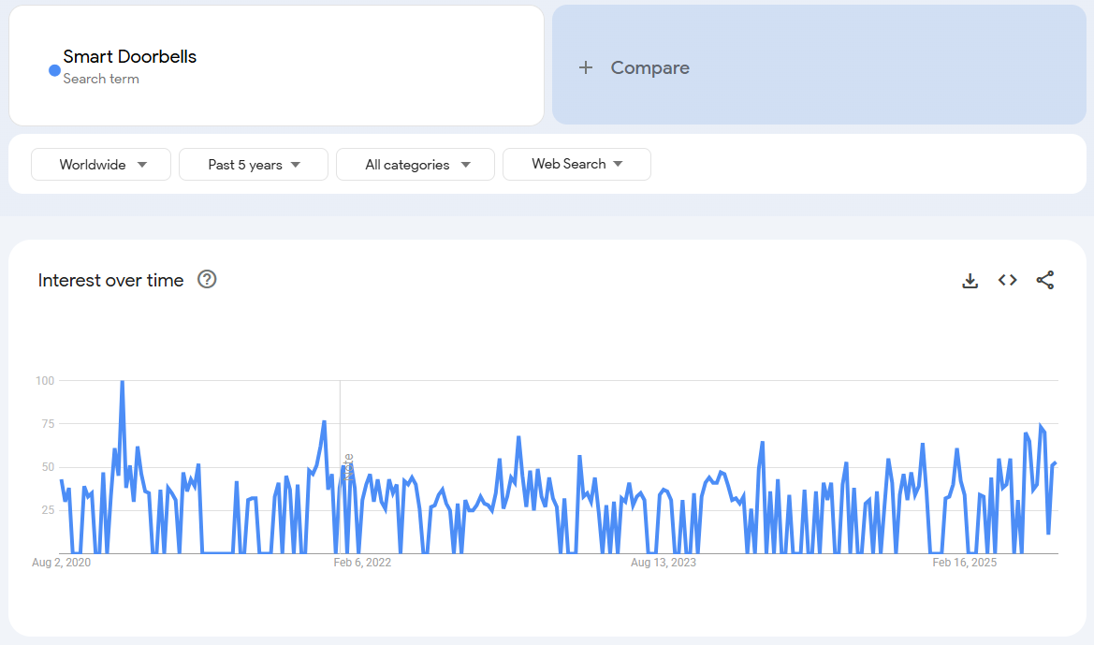Click the Aug 13, 2023 axis label
Viewport: 1094px width, 645px height.
click(x=663, y=563)
